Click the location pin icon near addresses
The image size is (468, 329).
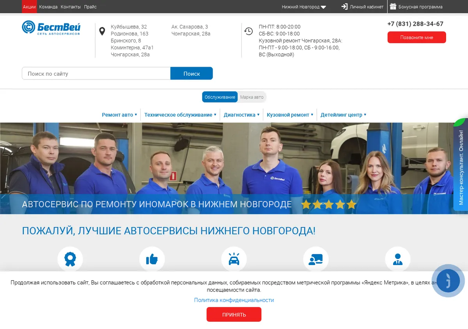tap(102, 32)
